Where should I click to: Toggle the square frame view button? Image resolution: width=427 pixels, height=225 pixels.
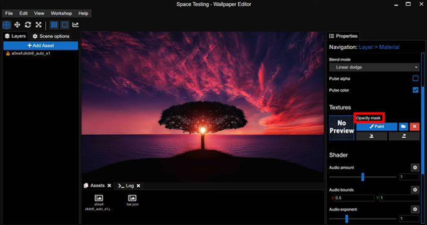(x=65, y=25)
